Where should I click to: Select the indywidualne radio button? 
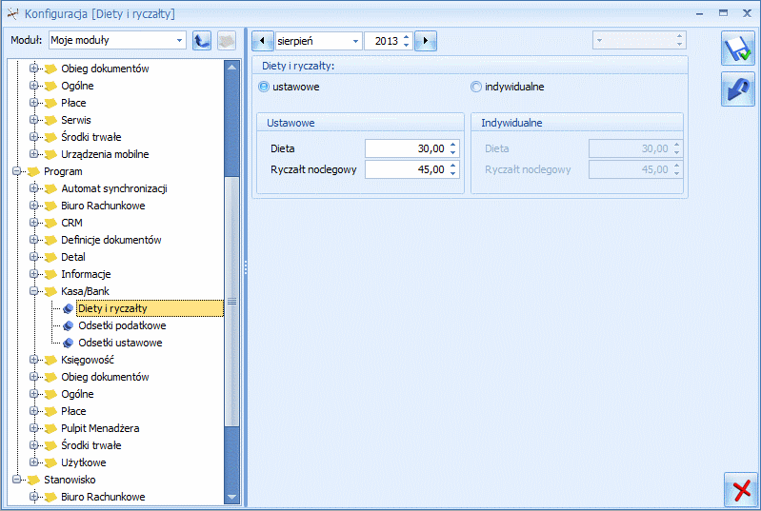click(475, 87)
